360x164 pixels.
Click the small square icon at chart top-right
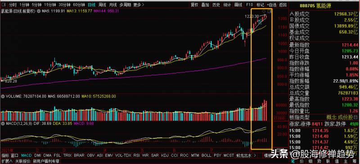[x=270, y=11]
